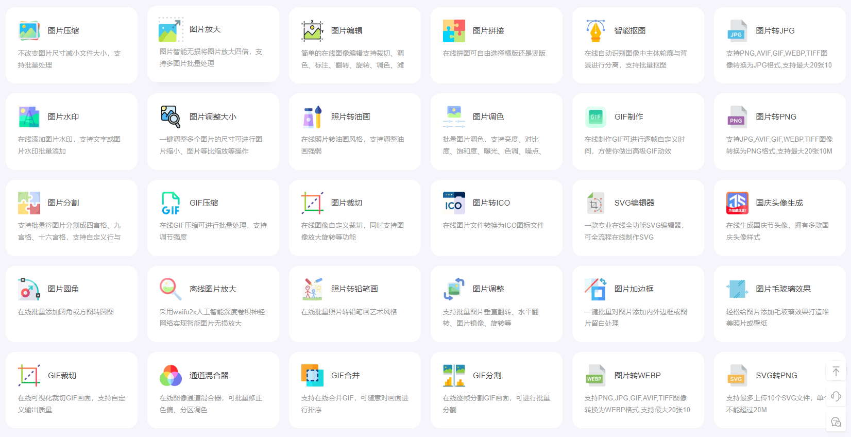Click the SVG编辑器 document icon
This screenshot has width=851, height=437.
[x=596, y=203]
